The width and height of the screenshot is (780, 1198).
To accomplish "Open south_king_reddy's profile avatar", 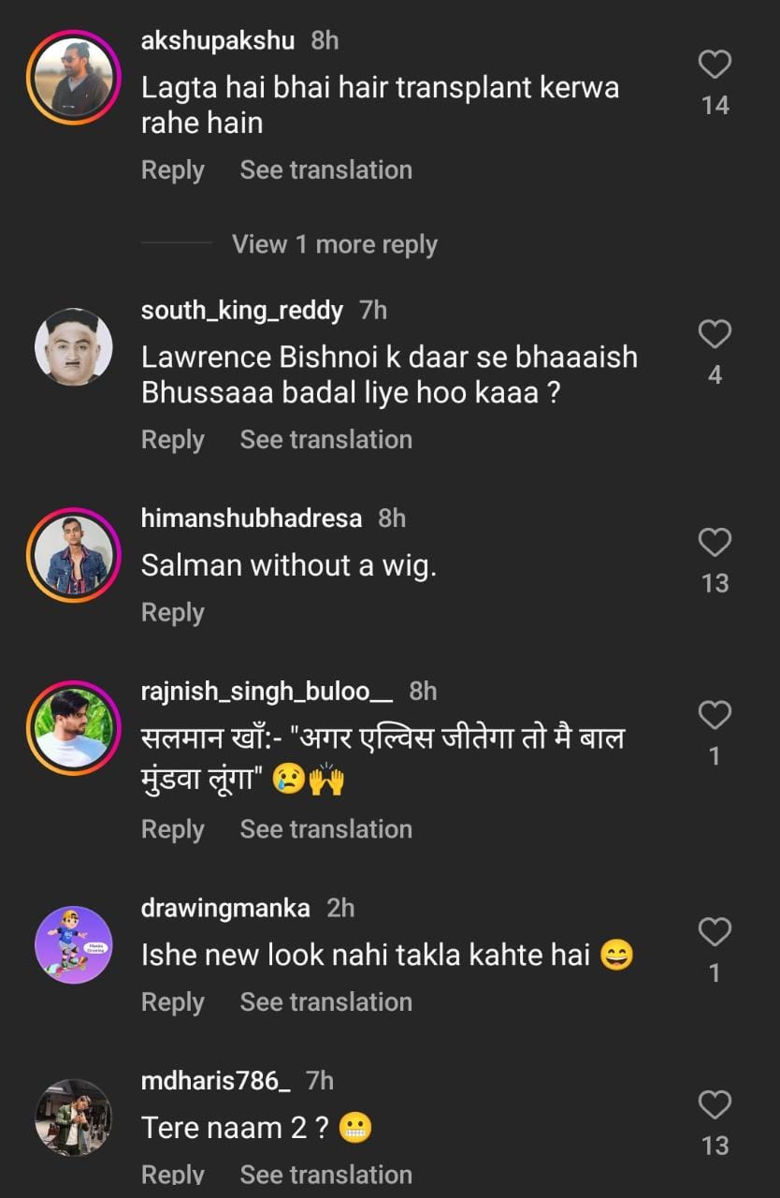I will tap(74, 346).
